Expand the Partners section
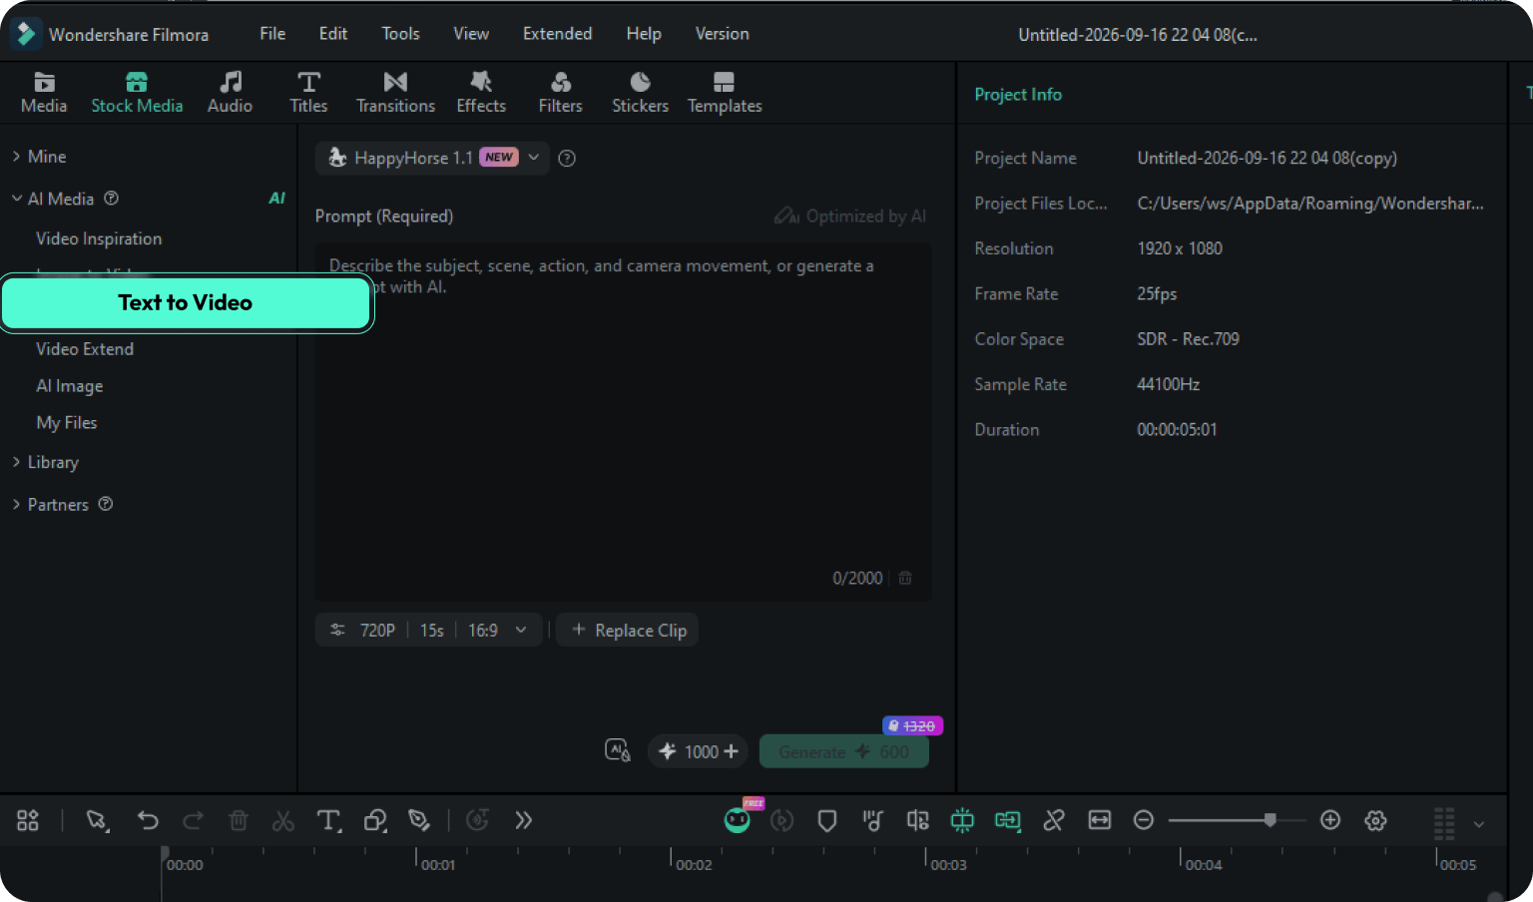Image resolution: width=1533 pixels, height=902 pixels. [x=16, y=504]
